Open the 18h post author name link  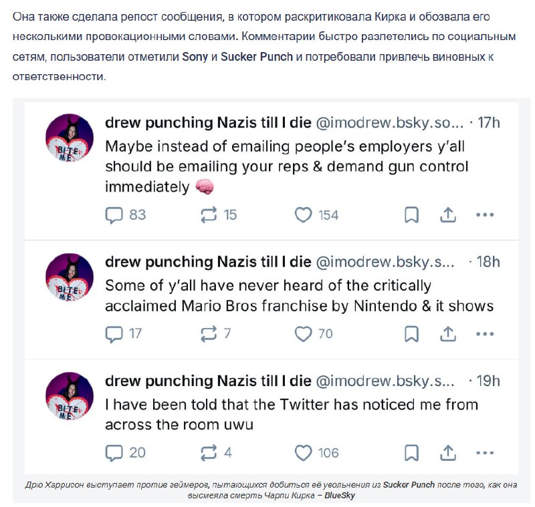[x=208, y=262]
